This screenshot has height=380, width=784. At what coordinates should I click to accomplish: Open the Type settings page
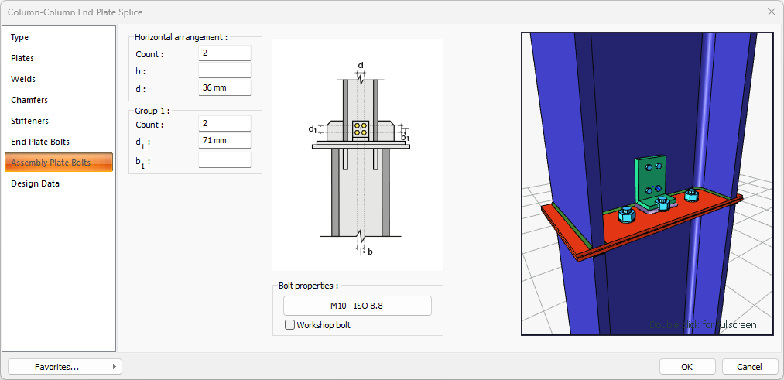pos(20,37)
